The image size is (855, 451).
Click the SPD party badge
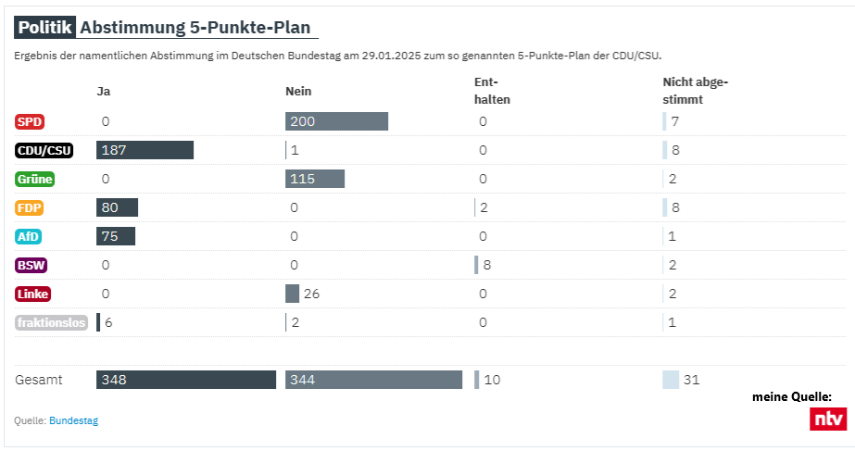30,121
